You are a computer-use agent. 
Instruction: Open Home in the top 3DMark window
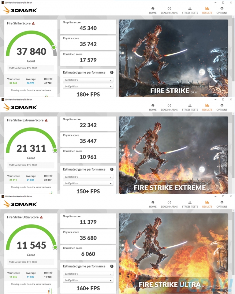click(153, 10)
